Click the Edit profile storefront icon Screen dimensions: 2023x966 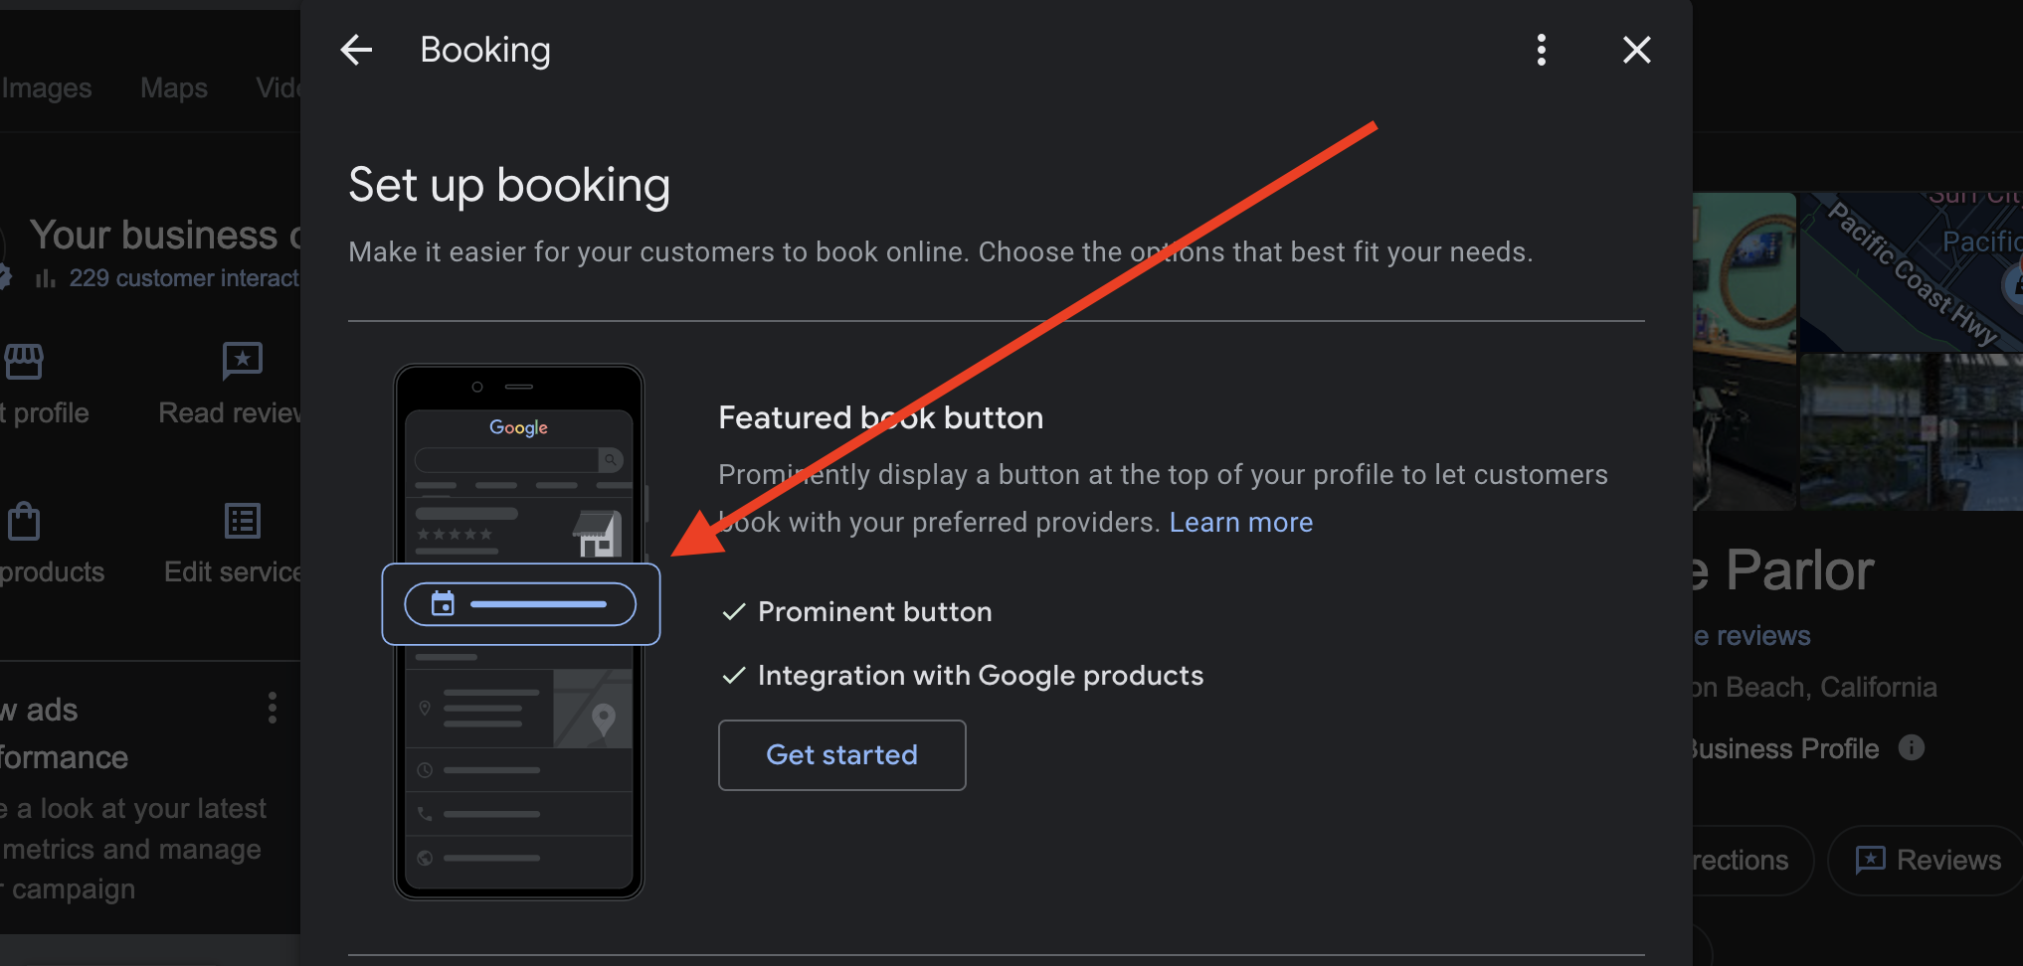pos(24,361)
